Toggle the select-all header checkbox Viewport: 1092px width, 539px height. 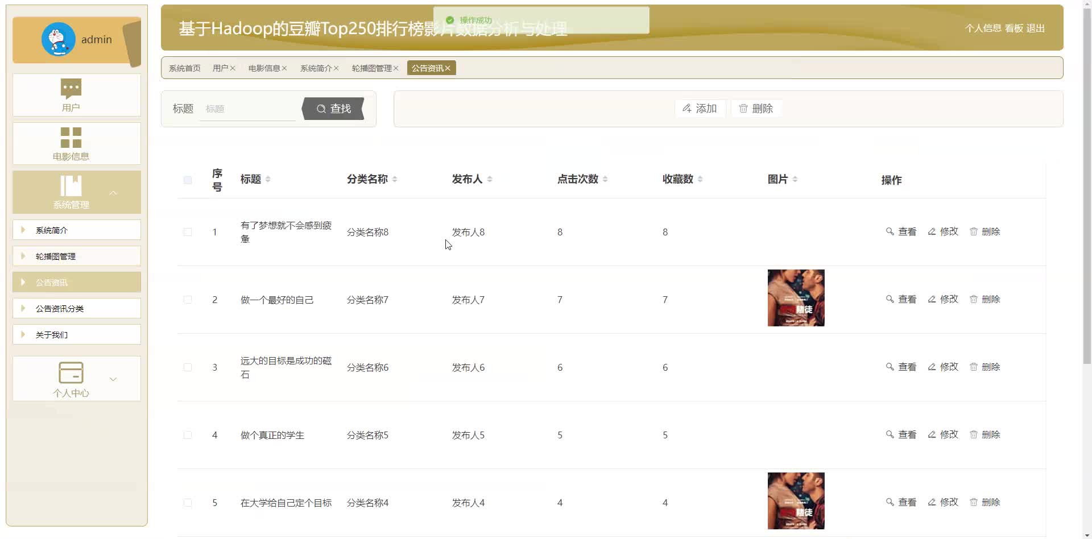[x=188, y=180]
